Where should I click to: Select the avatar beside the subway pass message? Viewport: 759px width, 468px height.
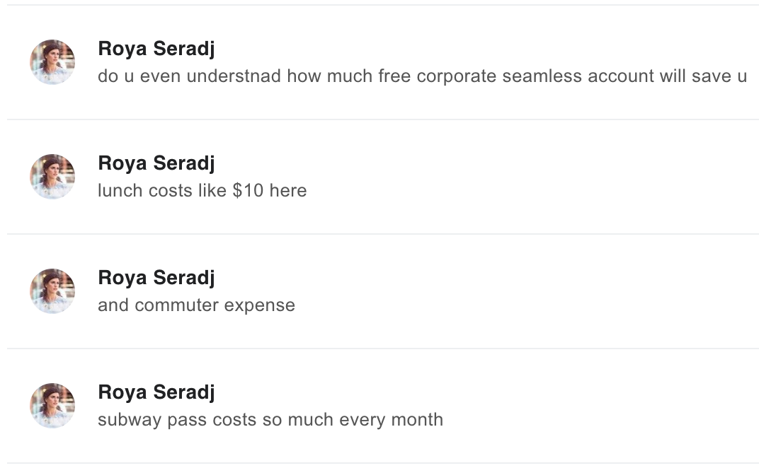coord(52,406)
